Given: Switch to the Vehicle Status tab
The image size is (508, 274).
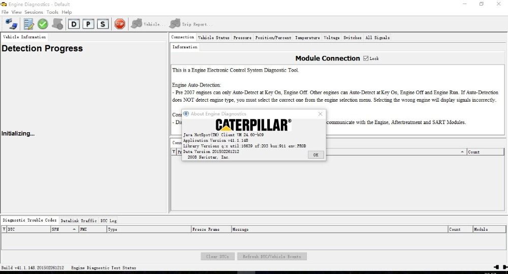Looking at the screenshot, I should click(x=213, y=38).
